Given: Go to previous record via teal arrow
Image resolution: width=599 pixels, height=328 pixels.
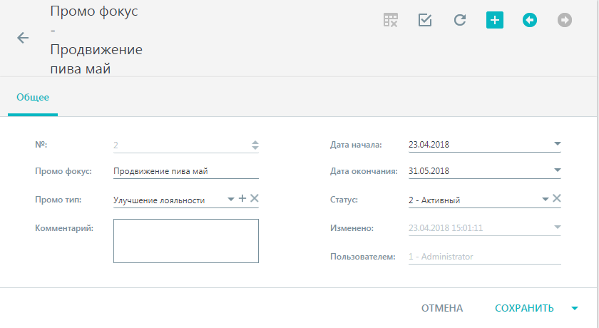Looking at the screenshot, I should point(529,20).
